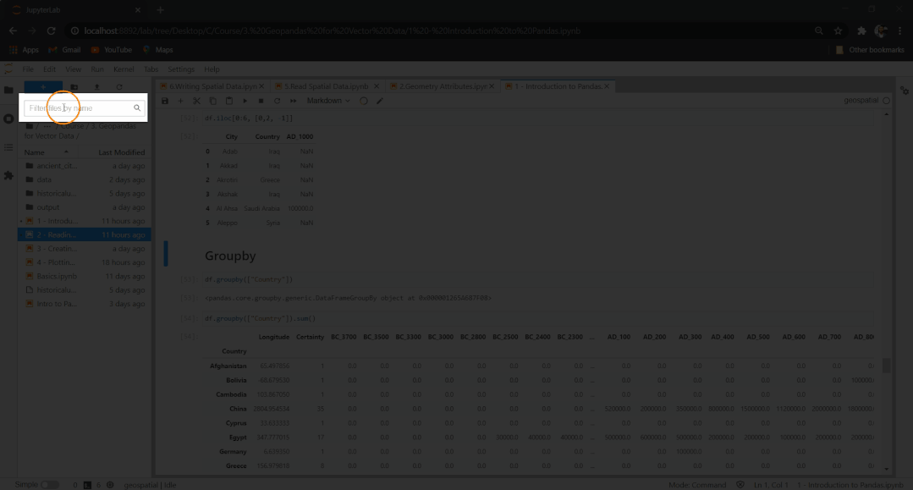Select the 4 - Plottin... notebook file
The height and width of the screenshot is (490, 913).
point(85,262)
